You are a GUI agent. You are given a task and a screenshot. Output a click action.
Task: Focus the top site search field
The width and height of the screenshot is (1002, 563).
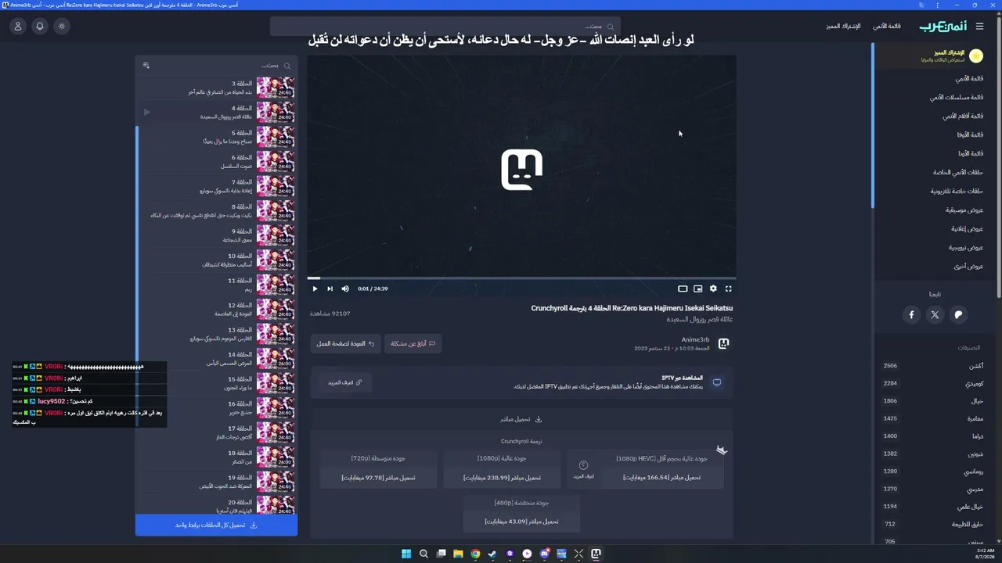point(445,26)
